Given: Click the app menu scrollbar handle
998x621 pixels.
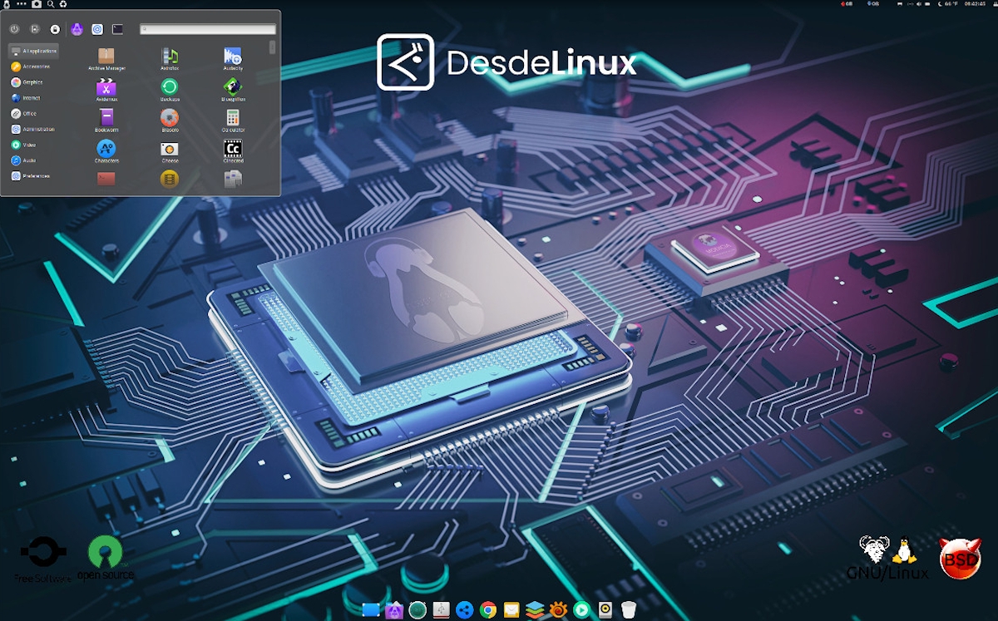Looking at the screenshot, I should click(x=272, y=47).
